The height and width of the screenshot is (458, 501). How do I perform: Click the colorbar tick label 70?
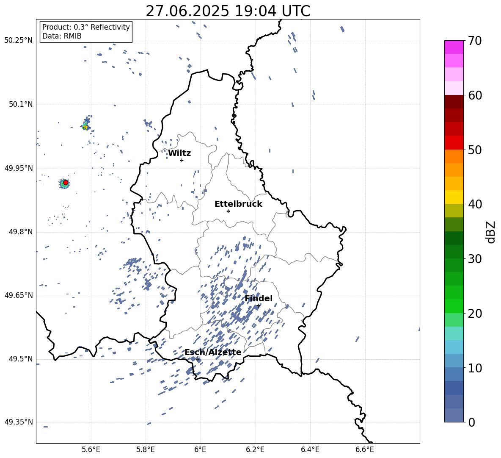pyautogui.click(x=475, y=41)
